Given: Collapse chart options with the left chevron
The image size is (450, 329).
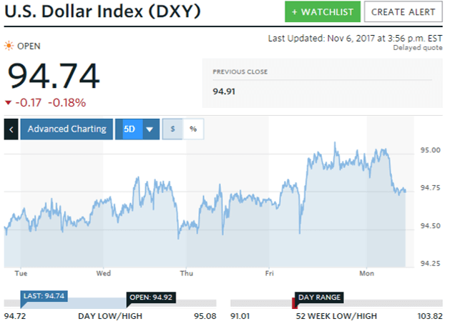Looking at the screenshot, I should [x=11, y=129].
